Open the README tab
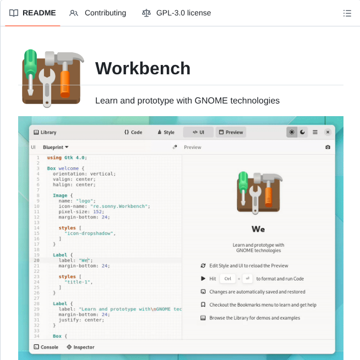 pyautogui.click(x=32, y=13)
